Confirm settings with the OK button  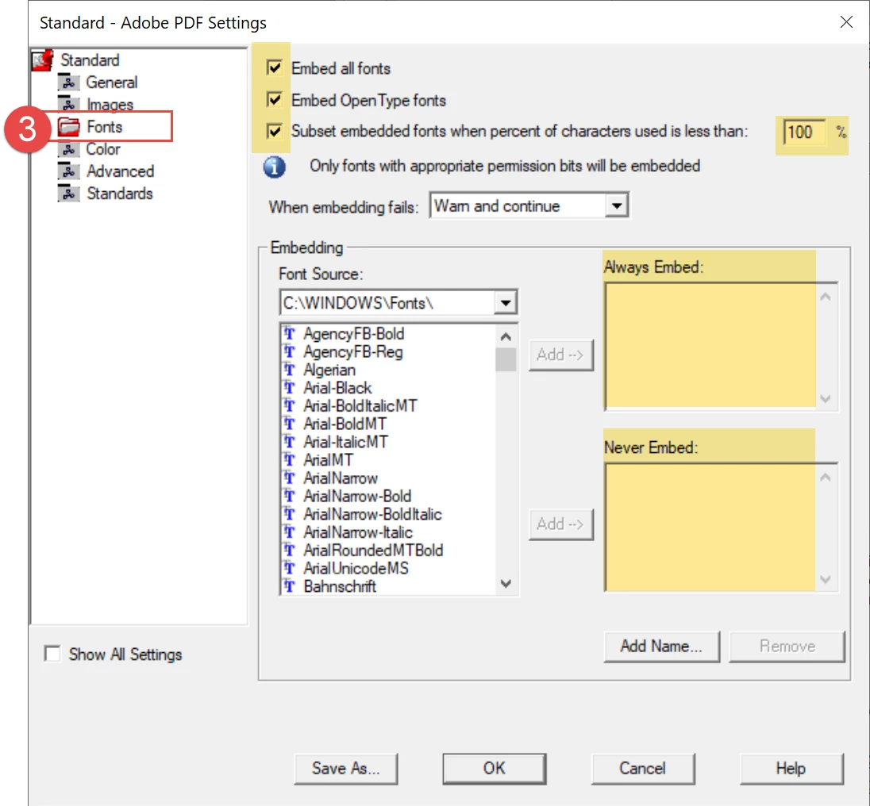495,768
